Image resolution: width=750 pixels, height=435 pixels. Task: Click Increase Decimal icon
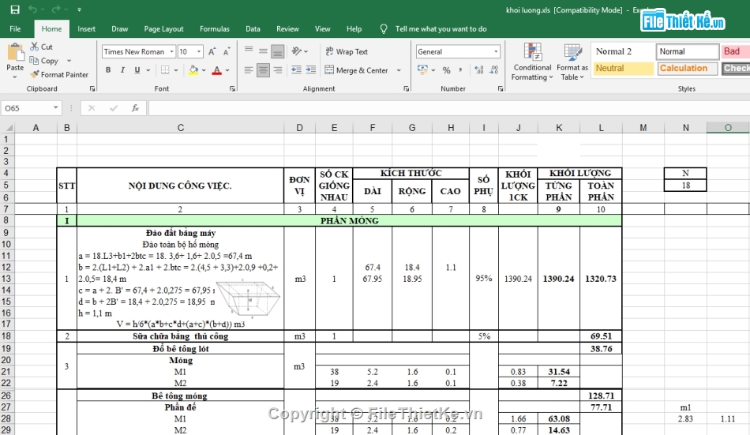click(x=479, y=70)
